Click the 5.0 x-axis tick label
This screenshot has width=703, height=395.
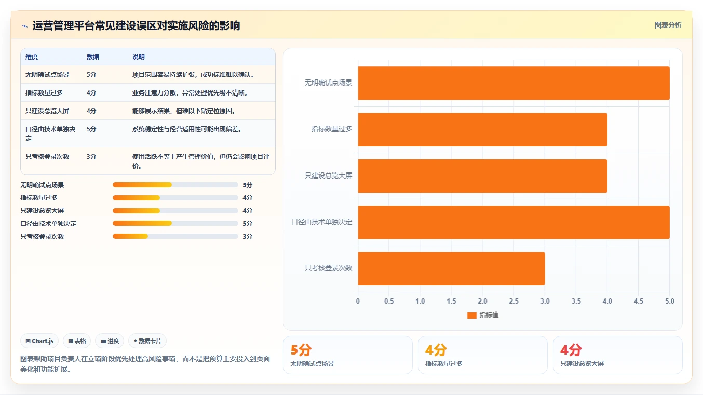[670, 301]
